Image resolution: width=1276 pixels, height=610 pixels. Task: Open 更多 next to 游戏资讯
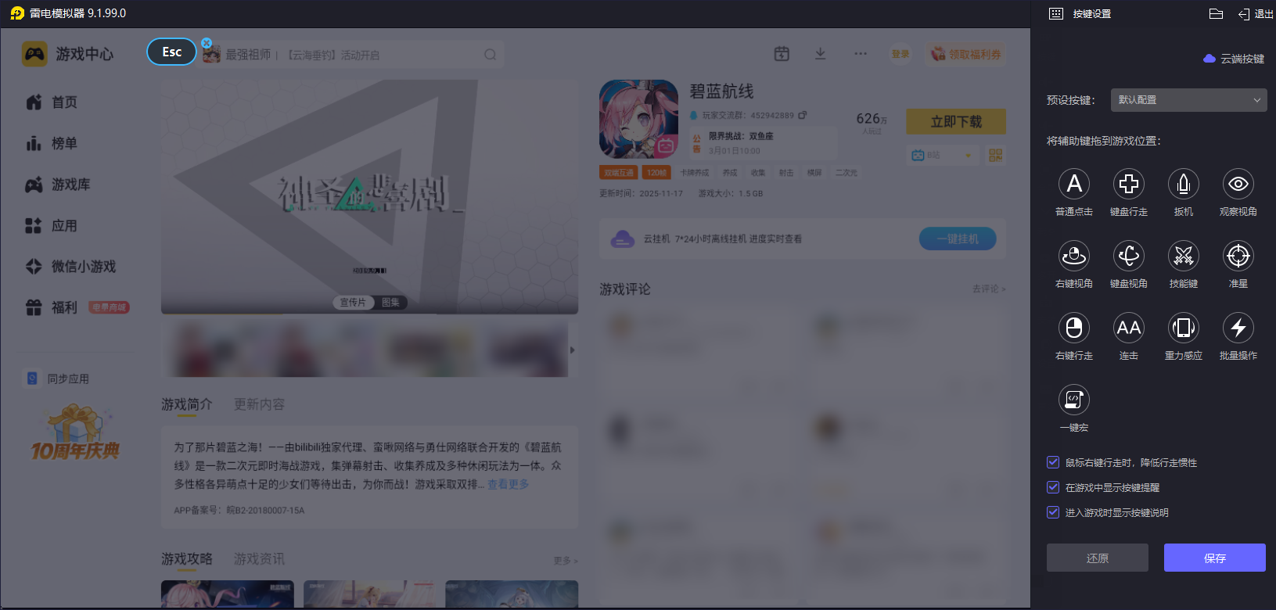(x=565, y=561)
